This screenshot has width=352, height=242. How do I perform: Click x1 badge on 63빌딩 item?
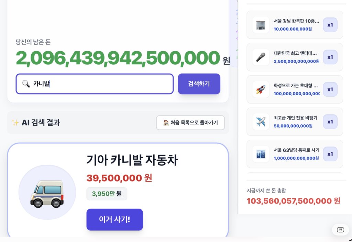(330, 154)
